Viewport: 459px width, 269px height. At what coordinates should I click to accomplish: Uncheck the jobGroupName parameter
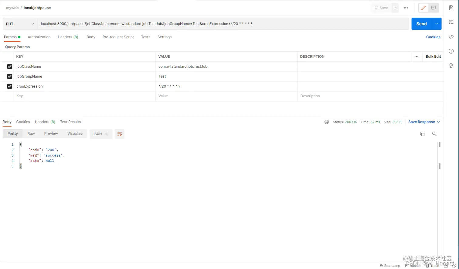tap(9, 76)
